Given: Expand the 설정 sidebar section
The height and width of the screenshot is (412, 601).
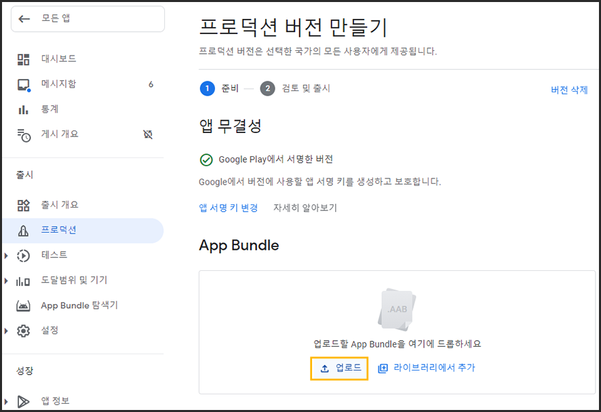Looking at the screenshot, I should (7, 331).
